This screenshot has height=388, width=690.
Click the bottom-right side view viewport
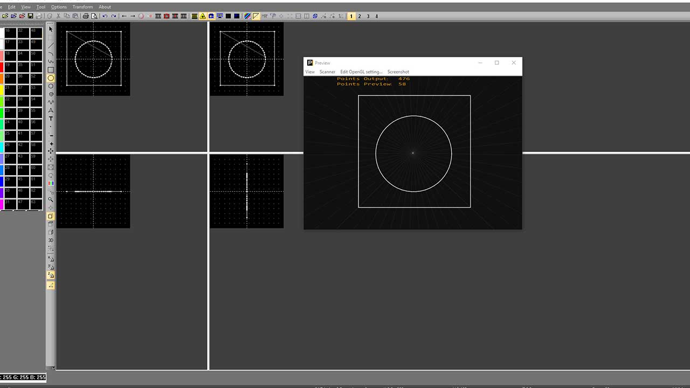[x=246, y=191]
